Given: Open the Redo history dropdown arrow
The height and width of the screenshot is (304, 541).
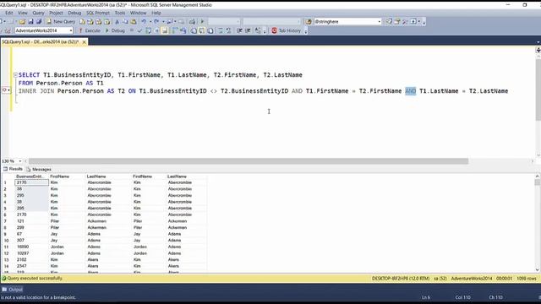Looking at the screenshot, I should (x=163, y=21).
